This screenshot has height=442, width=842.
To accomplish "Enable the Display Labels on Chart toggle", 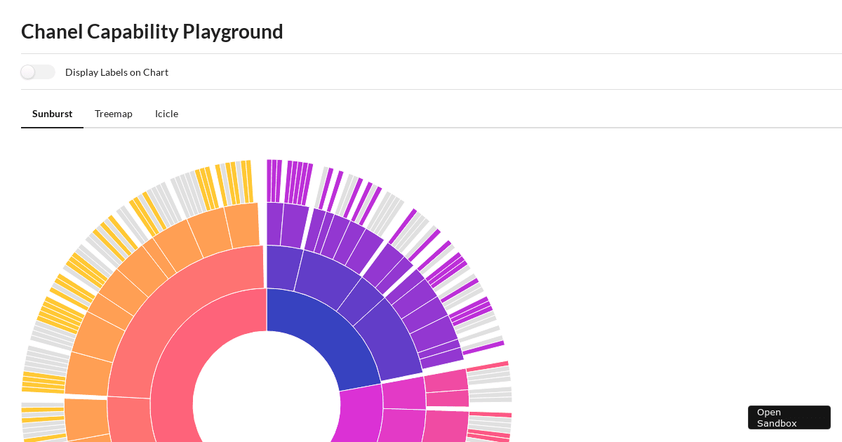I will coord(37,72).
